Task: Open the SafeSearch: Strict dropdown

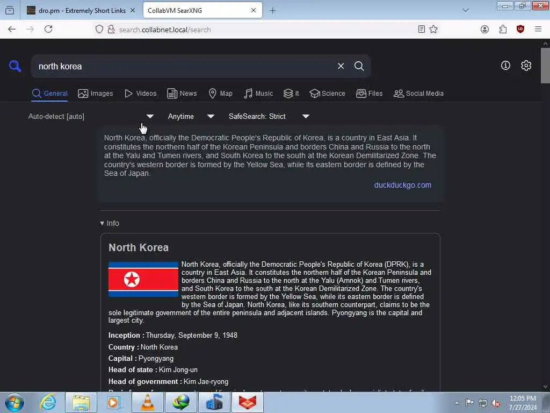Action: pyautogui.click(x=269, y=116)
